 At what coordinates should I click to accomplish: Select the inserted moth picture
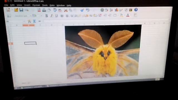tap(103, 52)
